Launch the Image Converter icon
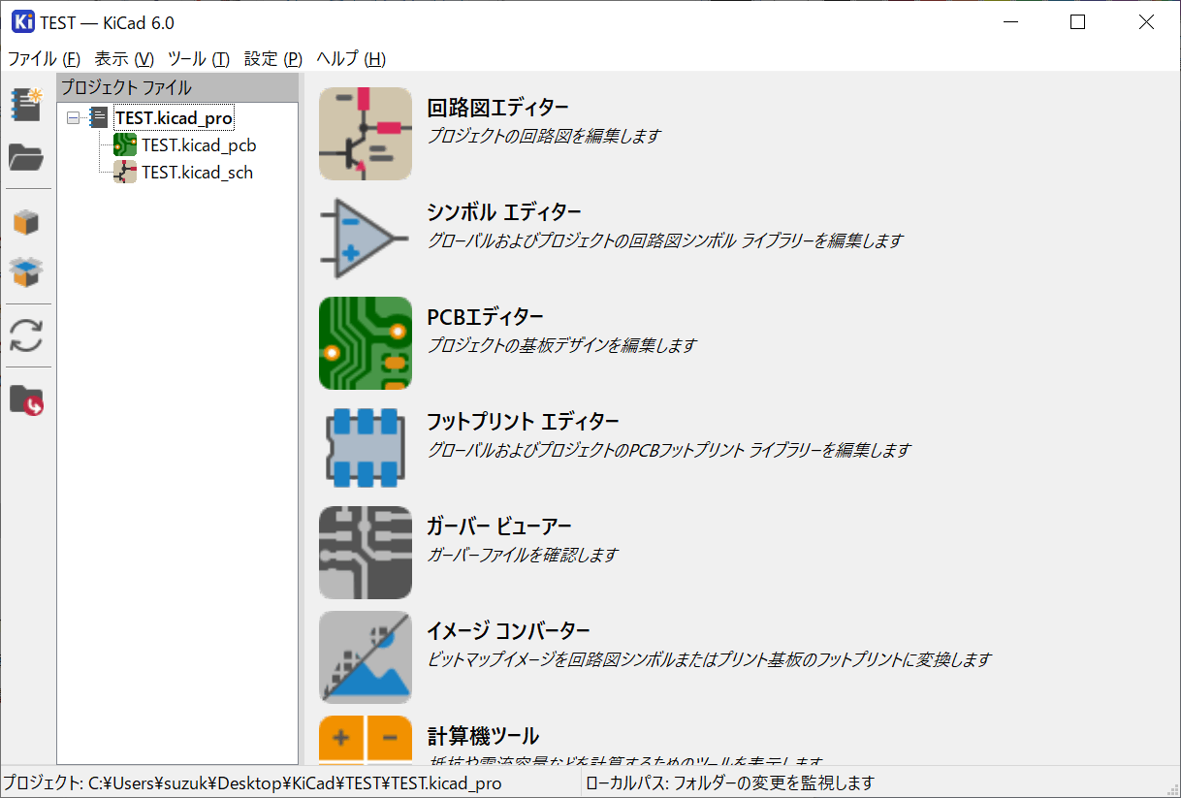1181x798 pixels. pyautogui.click(x=366, y=657)
